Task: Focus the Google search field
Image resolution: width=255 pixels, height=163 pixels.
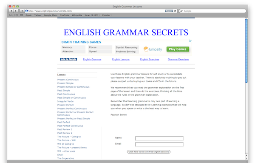Action: coord(212,11)
